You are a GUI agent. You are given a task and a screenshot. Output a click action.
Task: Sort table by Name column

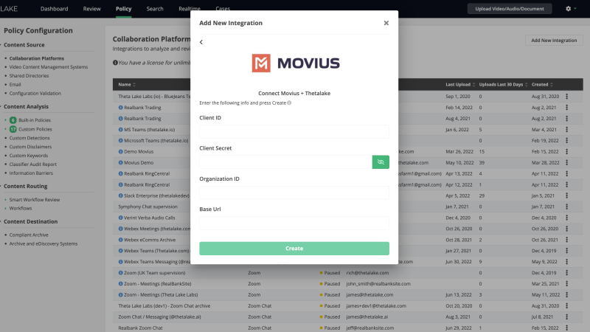click(x=127, y=84)
